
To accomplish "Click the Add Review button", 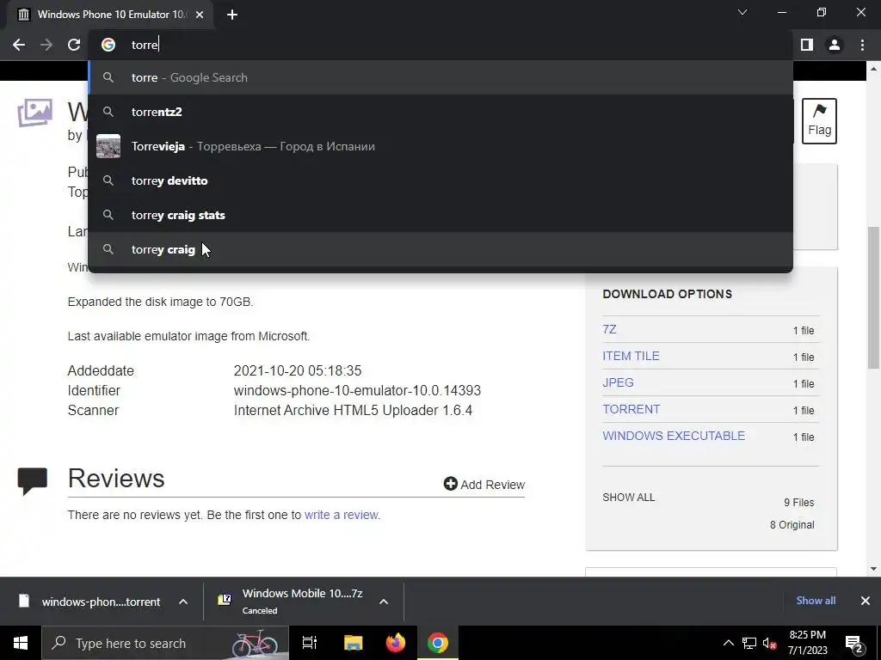I will click(484, 485).
